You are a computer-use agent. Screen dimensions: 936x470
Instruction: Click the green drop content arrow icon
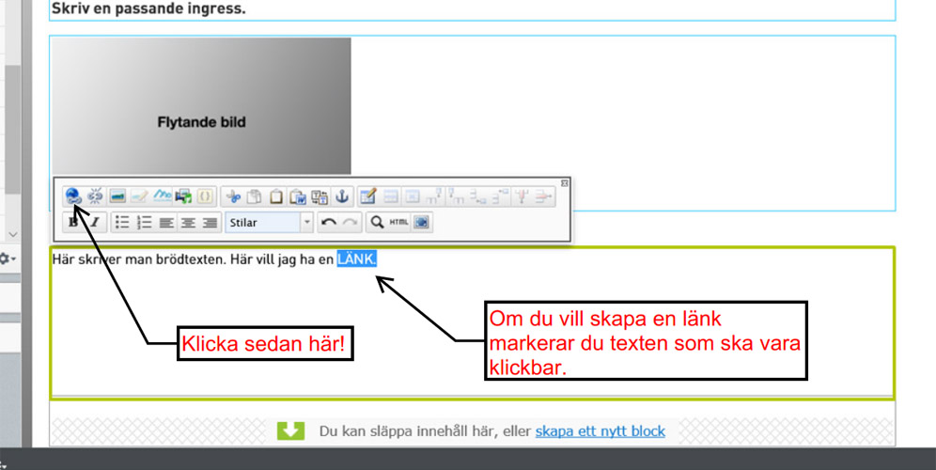(290, 431)
